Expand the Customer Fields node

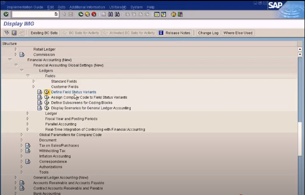[34, 86]
